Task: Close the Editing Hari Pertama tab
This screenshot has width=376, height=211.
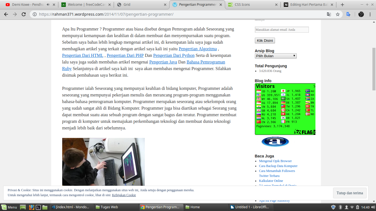Action: (x=332, y=5)
